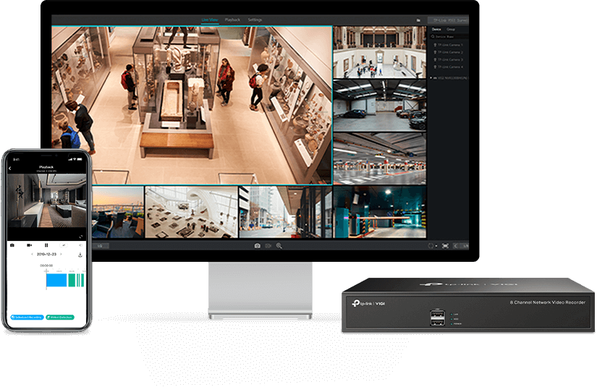597x387 pixels.
Task: Go to previous date on phone
Action: (x=32, y=254)
